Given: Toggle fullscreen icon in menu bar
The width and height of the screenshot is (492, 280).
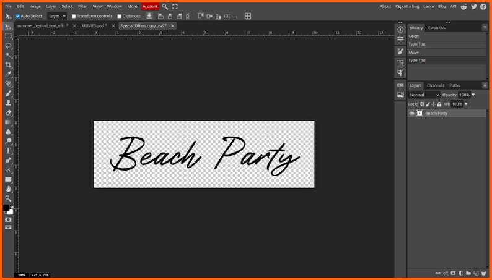Looking at the screenshot, I should click(175, 6).
